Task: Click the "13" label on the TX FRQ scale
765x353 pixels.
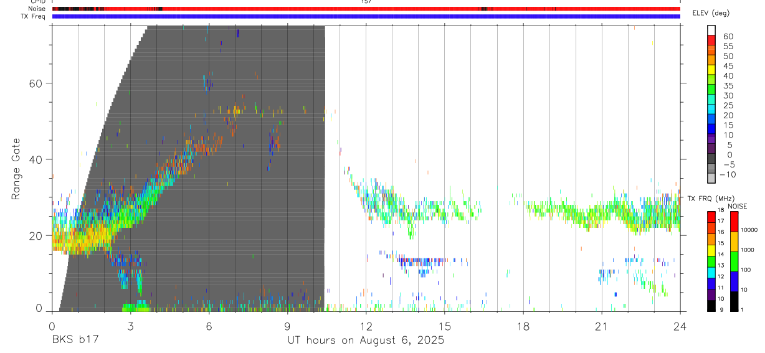Action: point(721,265)
